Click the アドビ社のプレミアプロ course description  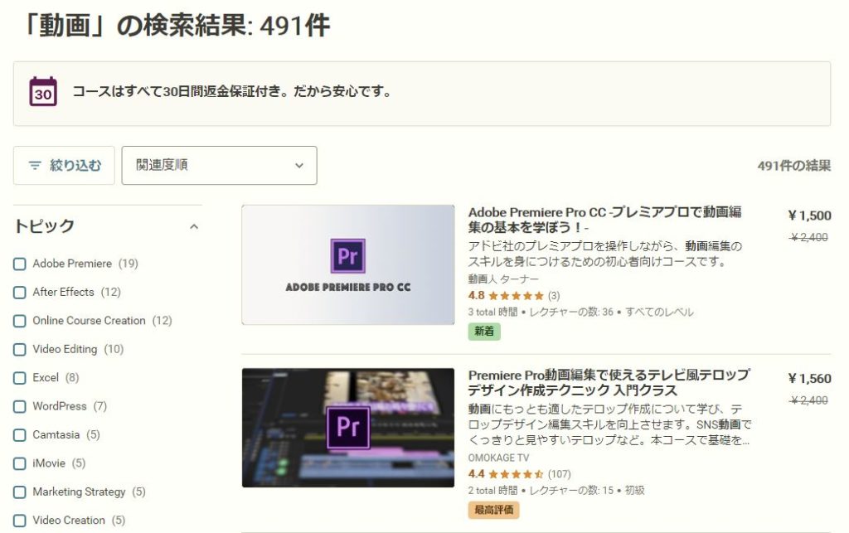click(x=604, y=254)
